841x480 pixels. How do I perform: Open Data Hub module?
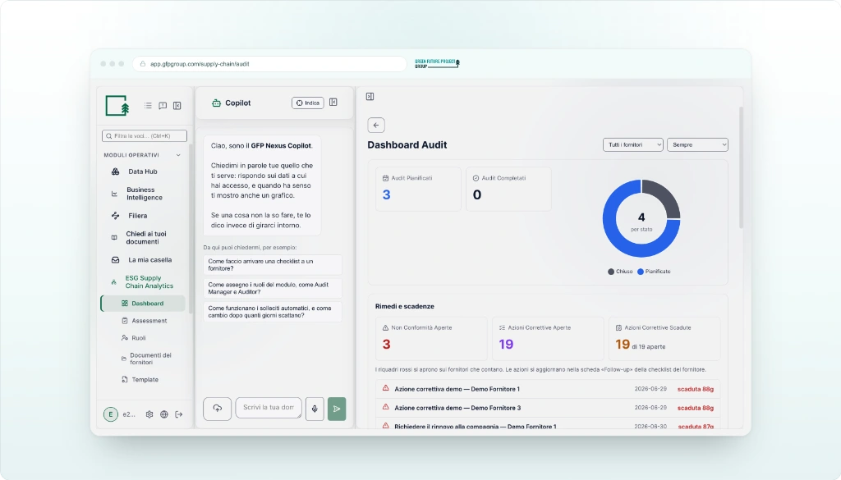[143, 171]
